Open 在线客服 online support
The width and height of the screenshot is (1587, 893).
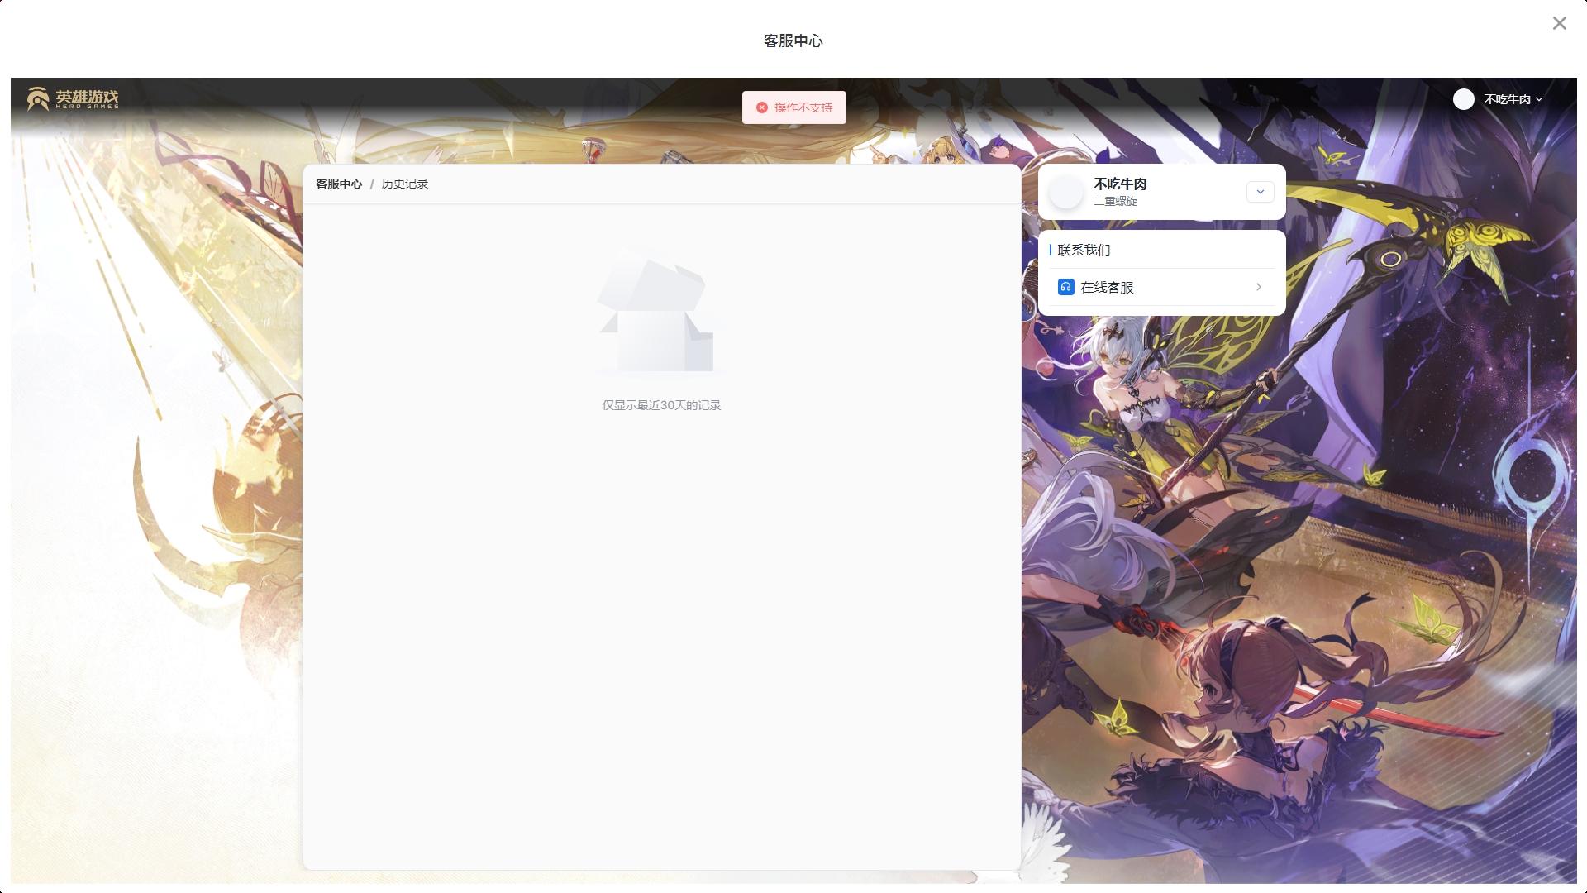coord(1107,287)
